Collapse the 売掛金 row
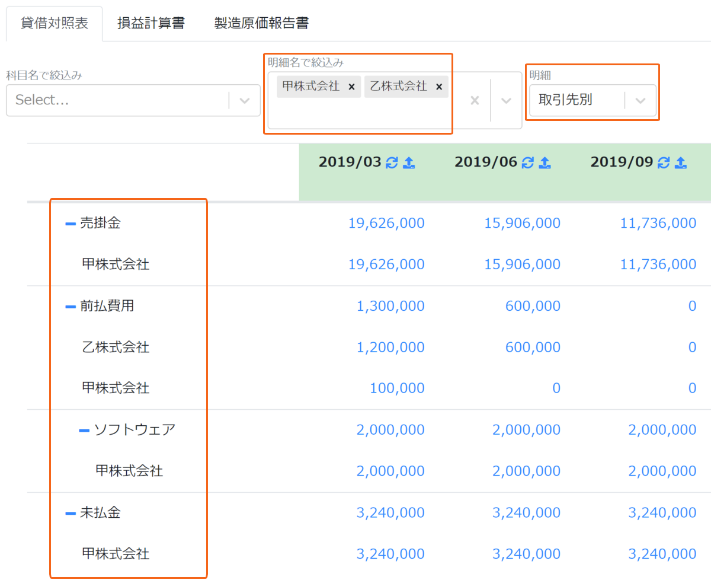The image size is (711, 583). [x=71, y=224]
